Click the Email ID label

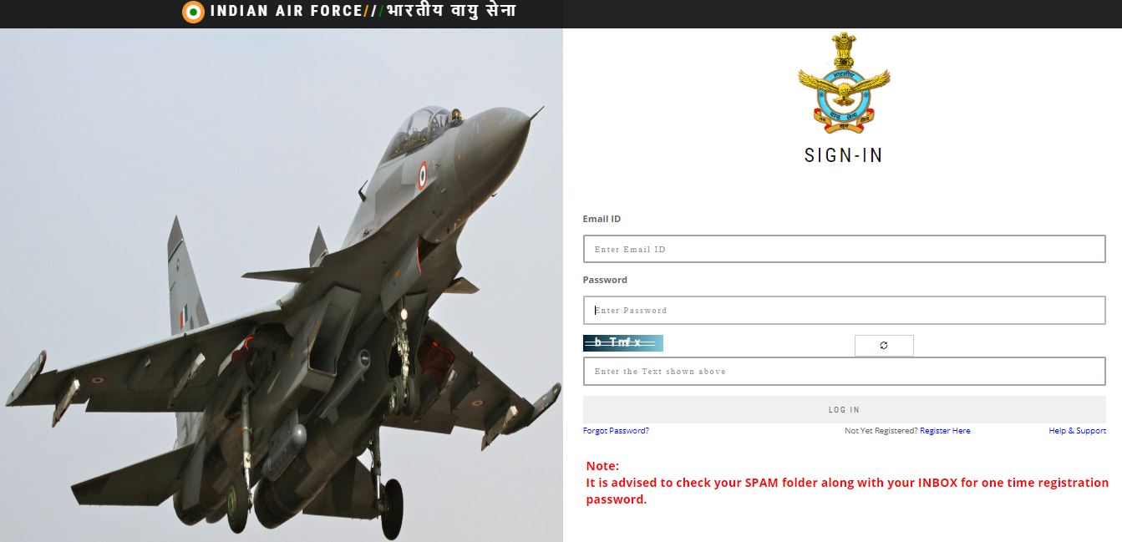point(602,219)
